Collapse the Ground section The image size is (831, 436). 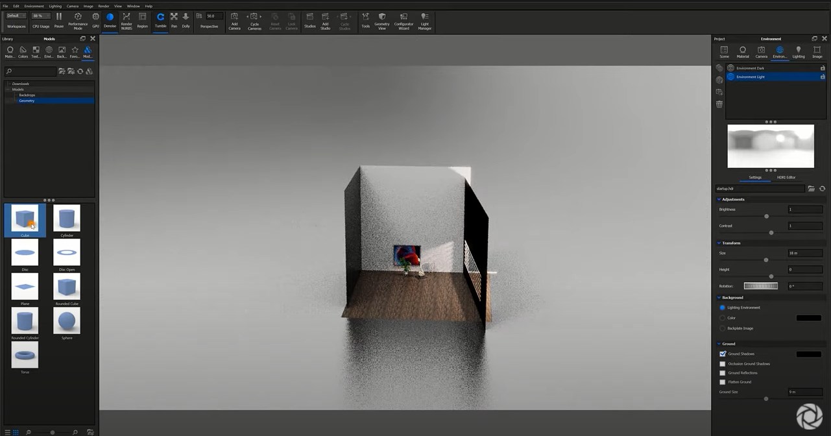point(718,343)
